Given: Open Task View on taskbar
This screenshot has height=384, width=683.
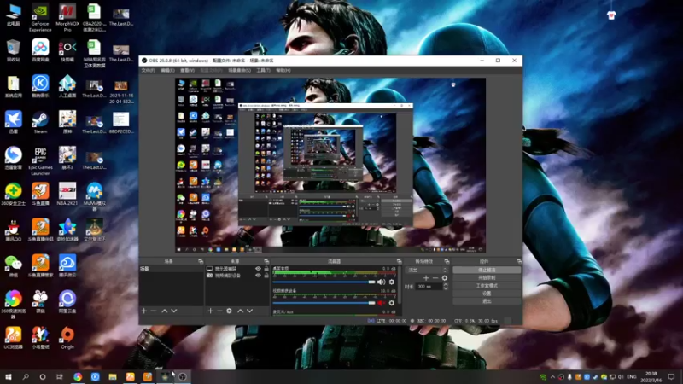Looking at the screenshot, I should [x=60, y=376].
